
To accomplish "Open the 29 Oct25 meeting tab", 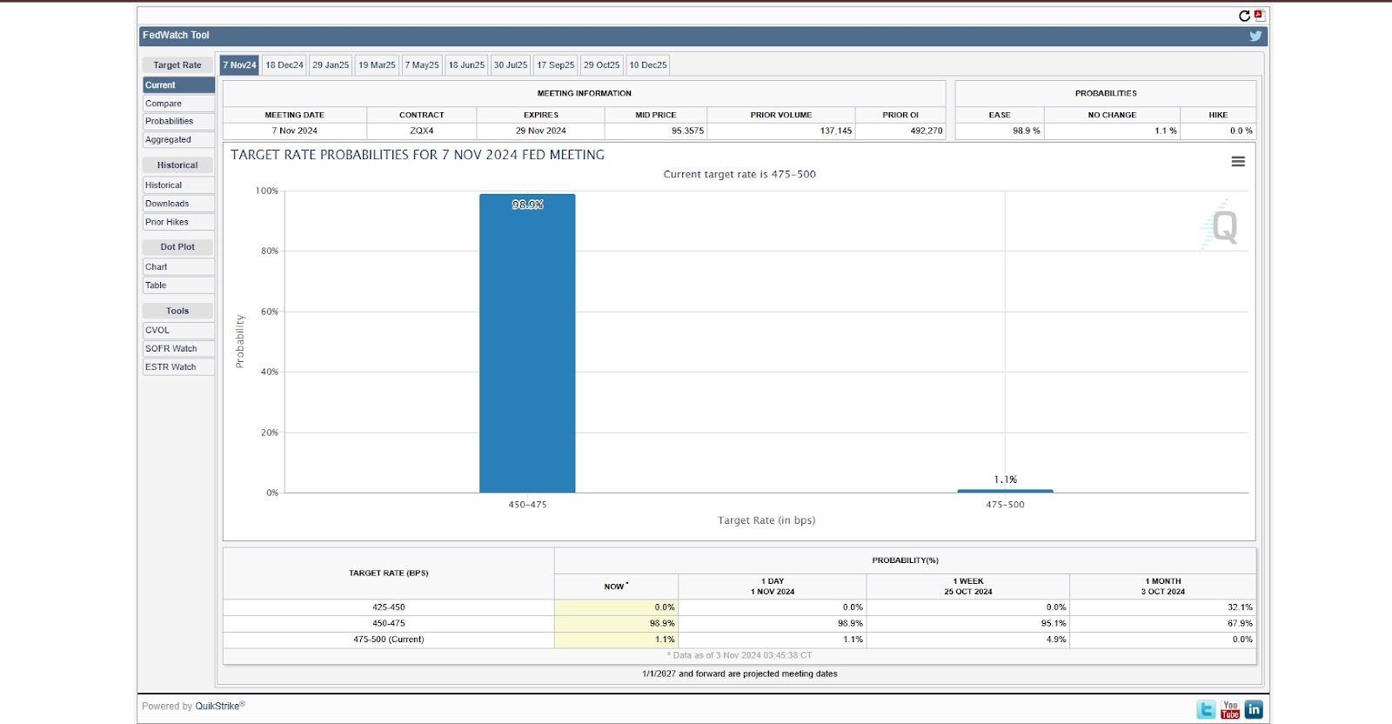I will pos(601,65).
